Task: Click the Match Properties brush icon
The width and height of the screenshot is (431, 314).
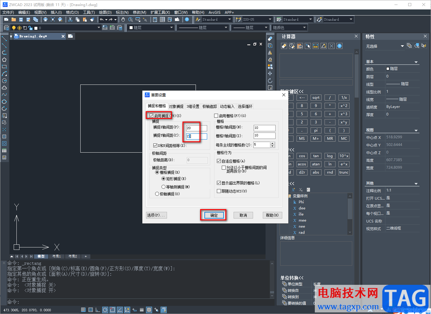Action: (92, 19)
